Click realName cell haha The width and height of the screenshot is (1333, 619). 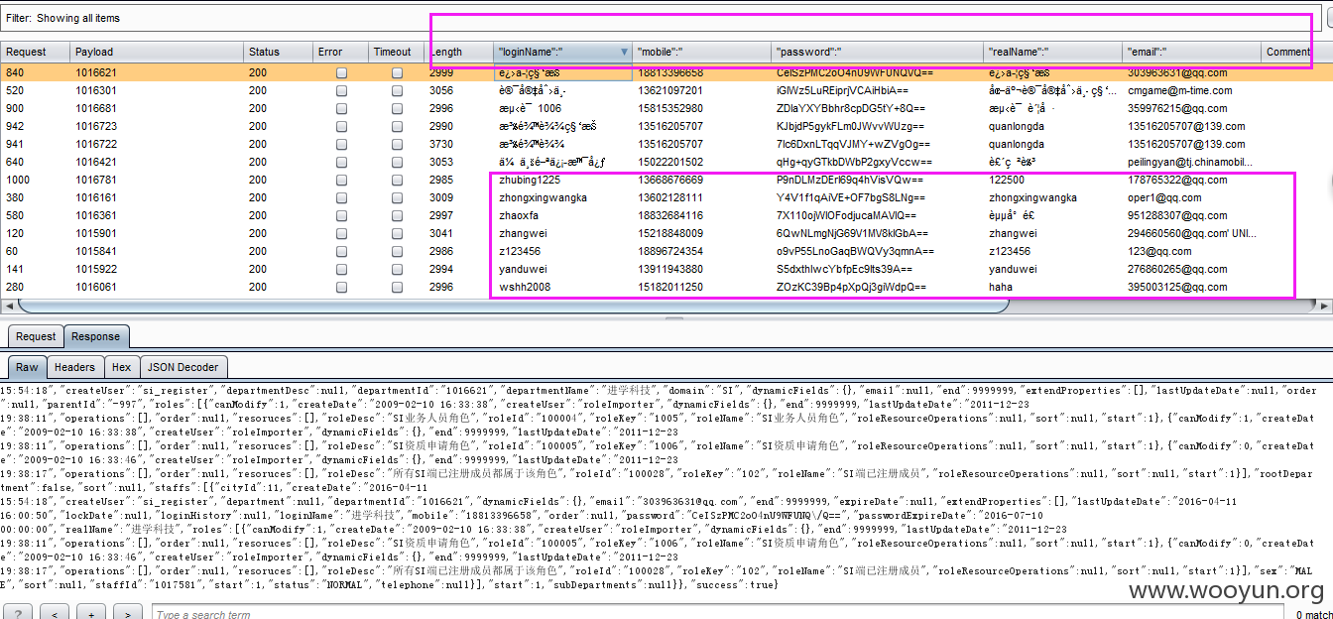click(1001, 287)
